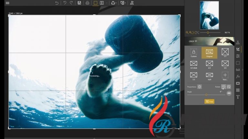The height and width of the screenshot is (139, 248).
Task: Select the 3/2 (4x6) crop ratio
Action: pos(194,65)
